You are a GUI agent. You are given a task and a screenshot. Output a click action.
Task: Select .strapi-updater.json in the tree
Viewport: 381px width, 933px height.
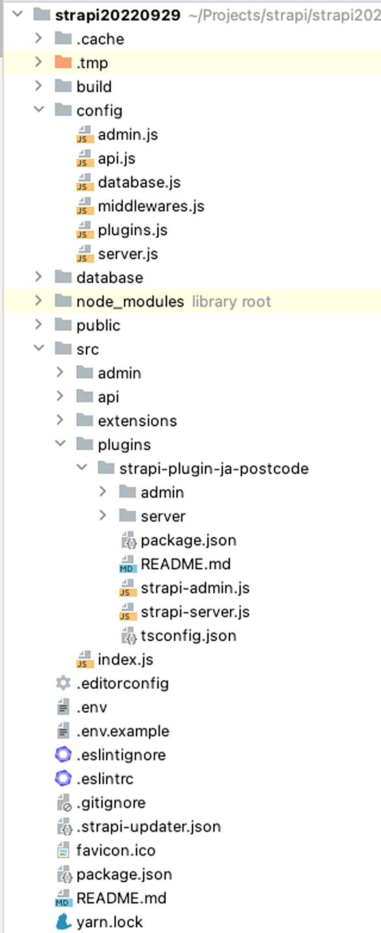(x=148, y=827)
